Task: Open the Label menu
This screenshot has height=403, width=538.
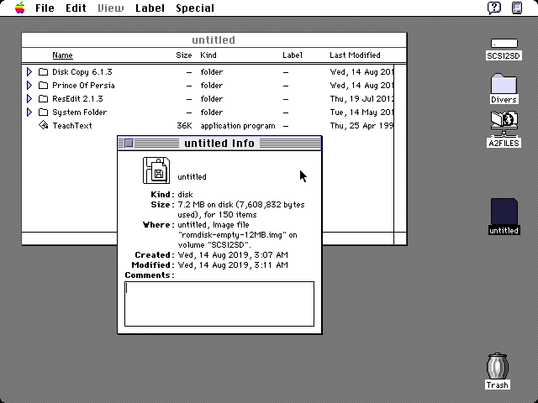Action: point(150,8)
